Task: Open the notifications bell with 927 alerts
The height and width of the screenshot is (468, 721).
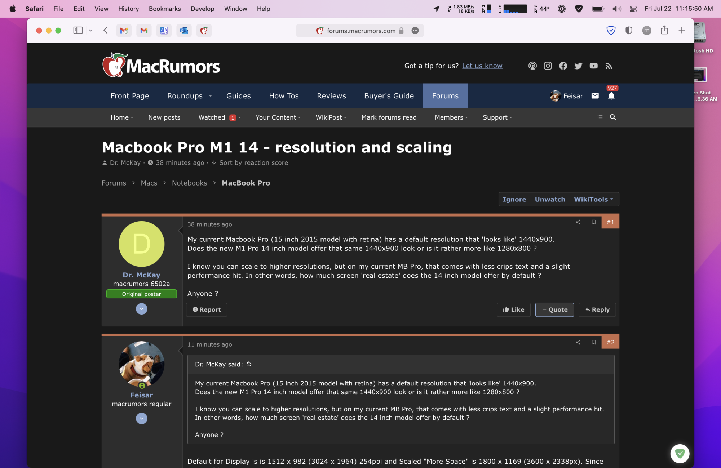Action: click(x=611, y=96)
